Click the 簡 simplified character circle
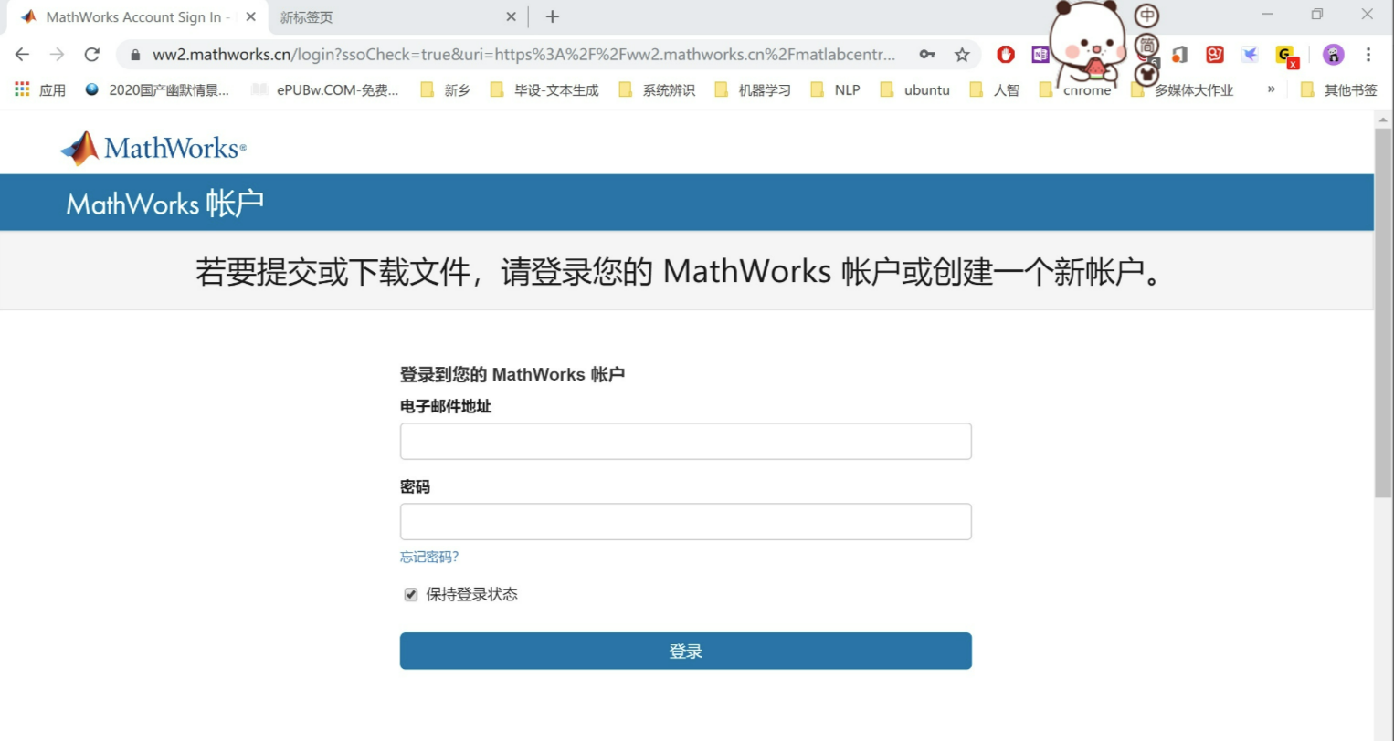The image size is (1394, 741). [x=1146, y=45]
